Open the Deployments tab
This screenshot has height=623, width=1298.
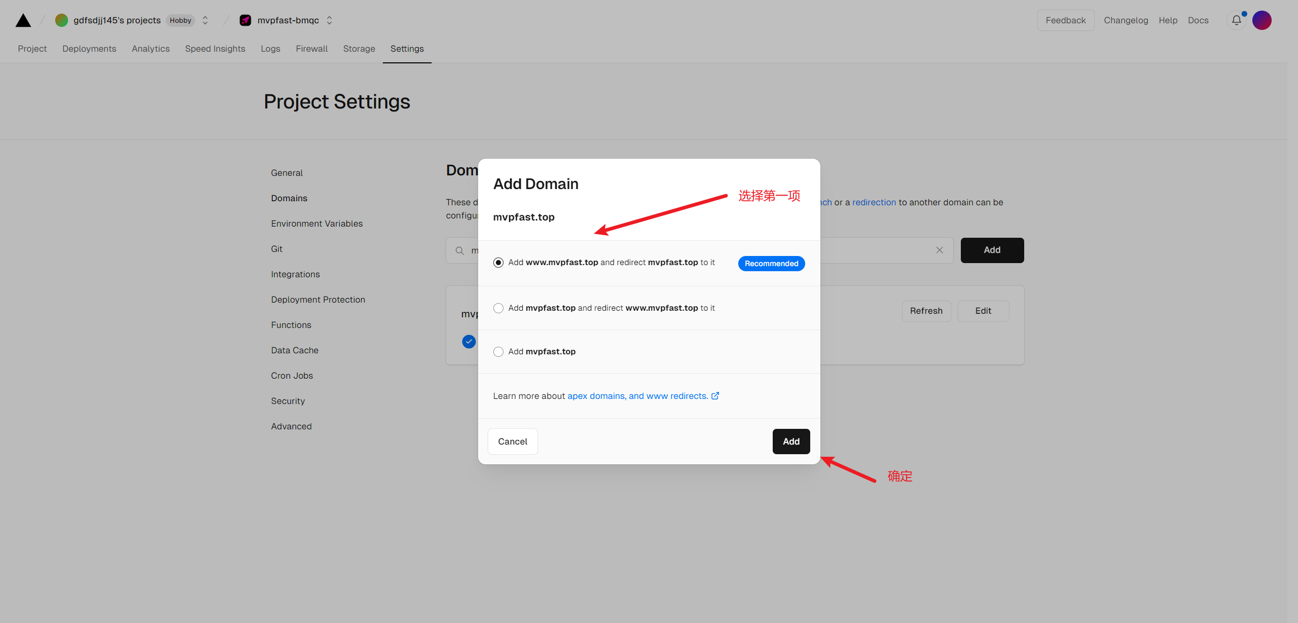(x=89, y=49)
